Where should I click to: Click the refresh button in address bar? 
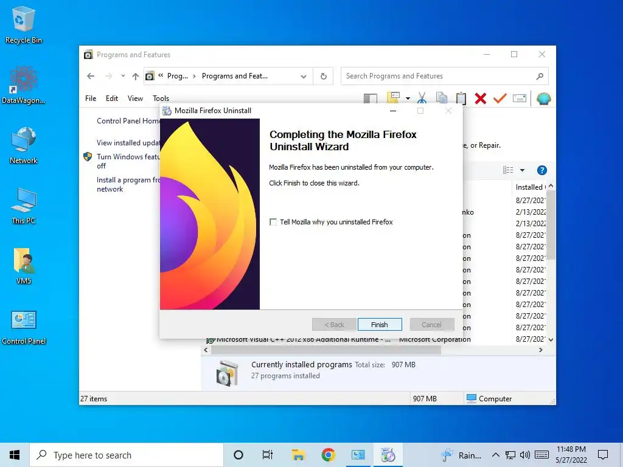point(324,76)
